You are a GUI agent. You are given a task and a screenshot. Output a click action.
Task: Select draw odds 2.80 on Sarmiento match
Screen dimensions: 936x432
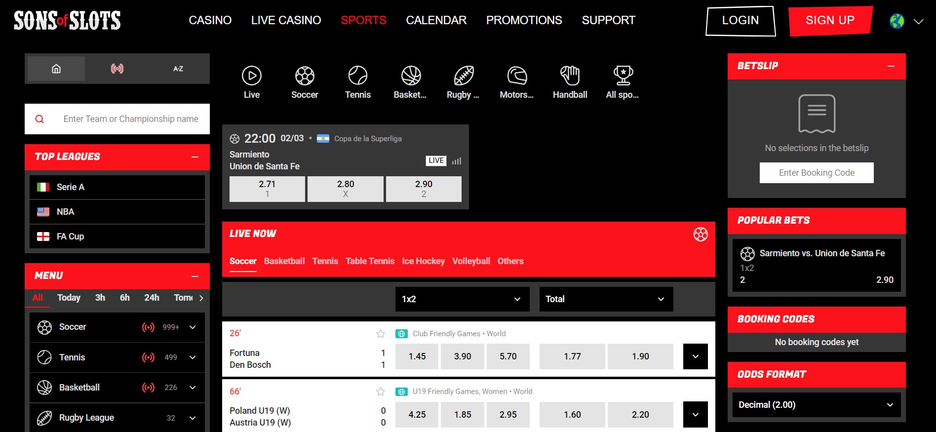(x=346, y=189)
